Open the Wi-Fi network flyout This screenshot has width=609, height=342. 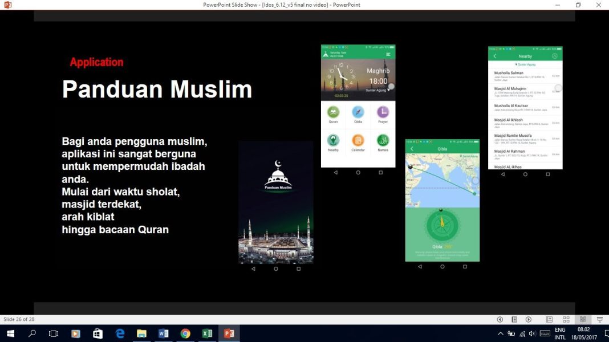click(x=522, y=333)
